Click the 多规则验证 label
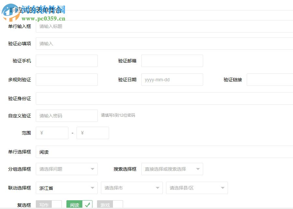Viewport: 293px width, 209px height. tap(20, 80)
